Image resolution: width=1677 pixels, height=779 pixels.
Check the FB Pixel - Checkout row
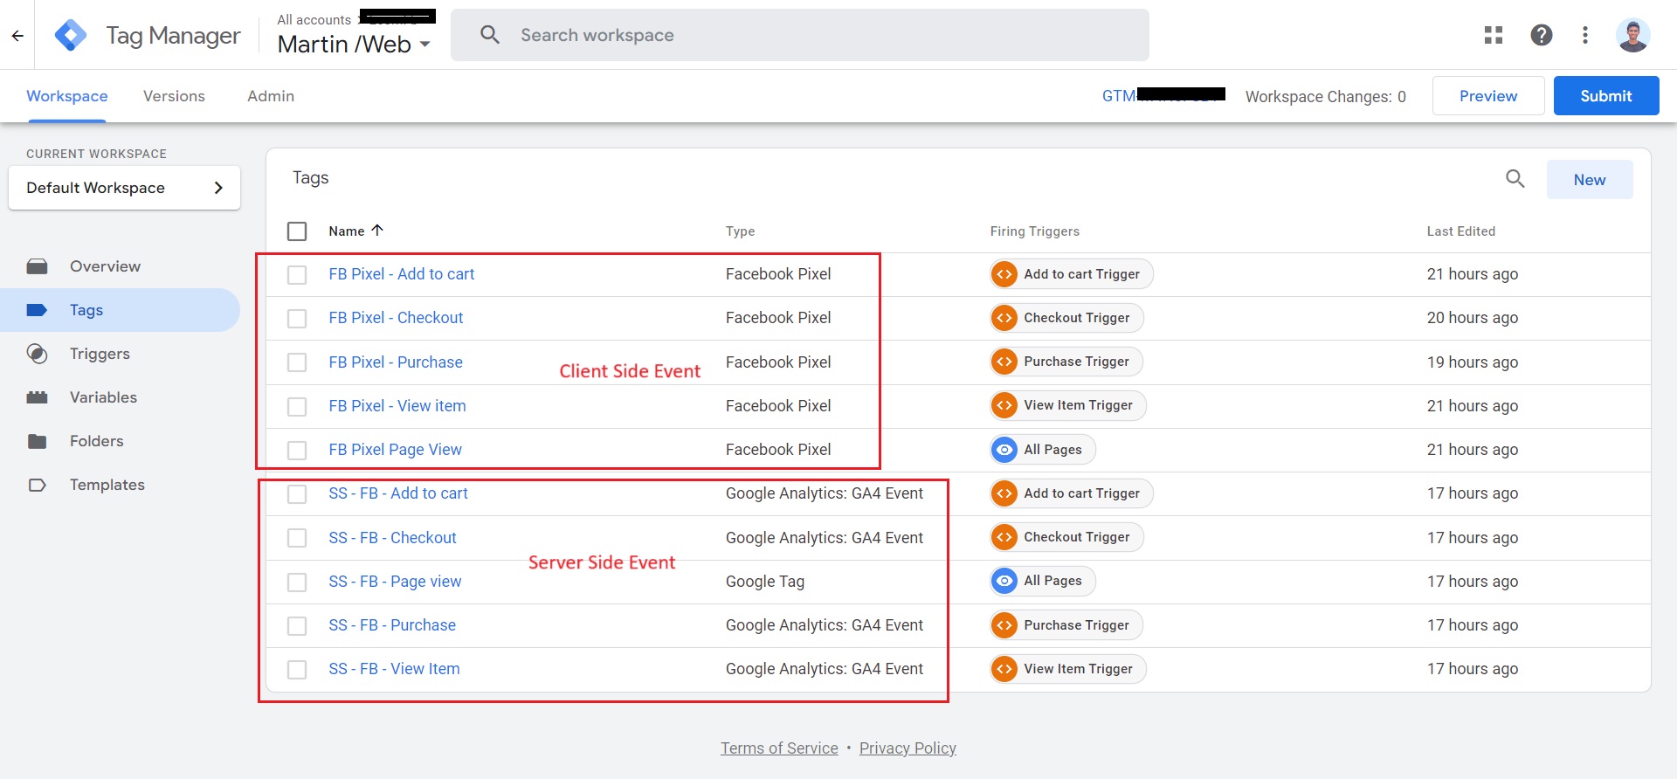297,319
